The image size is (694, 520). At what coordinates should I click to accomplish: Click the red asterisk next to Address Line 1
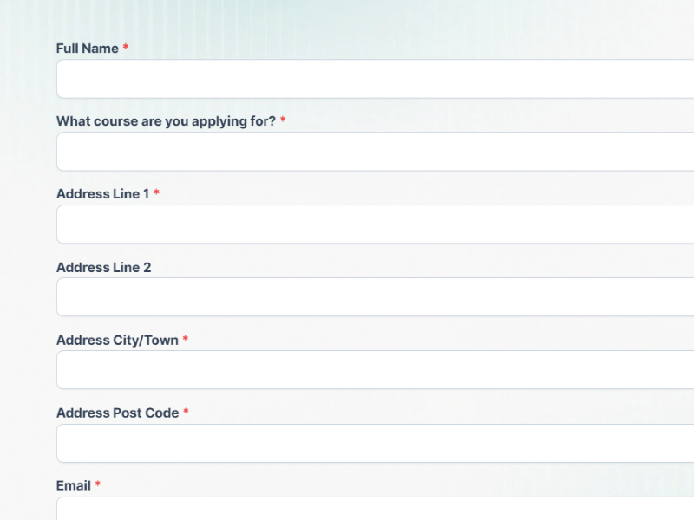156,193
